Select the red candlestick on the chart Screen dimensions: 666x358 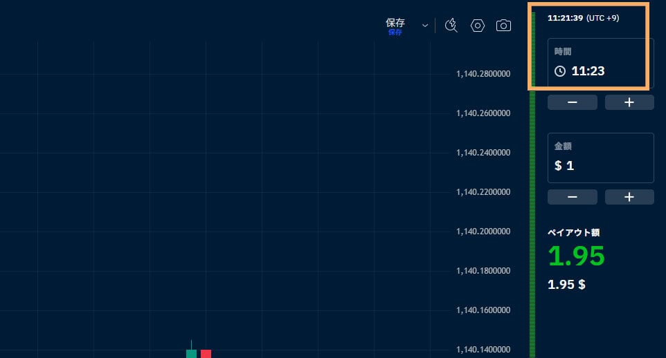206,353
